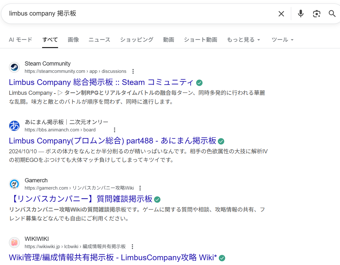Image resolution: width=340 pixels, height=265 pixels.
Task: Click the magnifying glass search icon
Action: coord(332,14)
